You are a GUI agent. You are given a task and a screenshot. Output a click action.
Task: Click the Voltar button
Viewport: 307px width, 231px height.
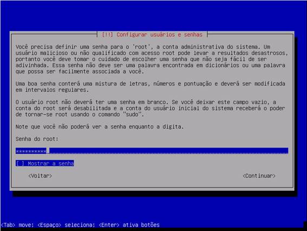(x=40, y=176)
